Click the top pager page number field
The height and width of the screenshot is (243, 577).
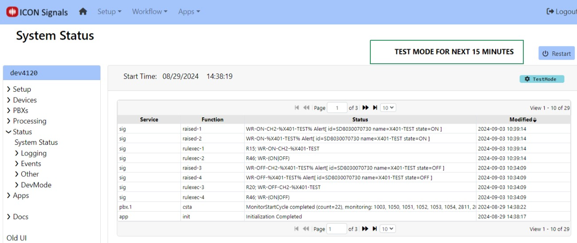(x=337, y=108)
